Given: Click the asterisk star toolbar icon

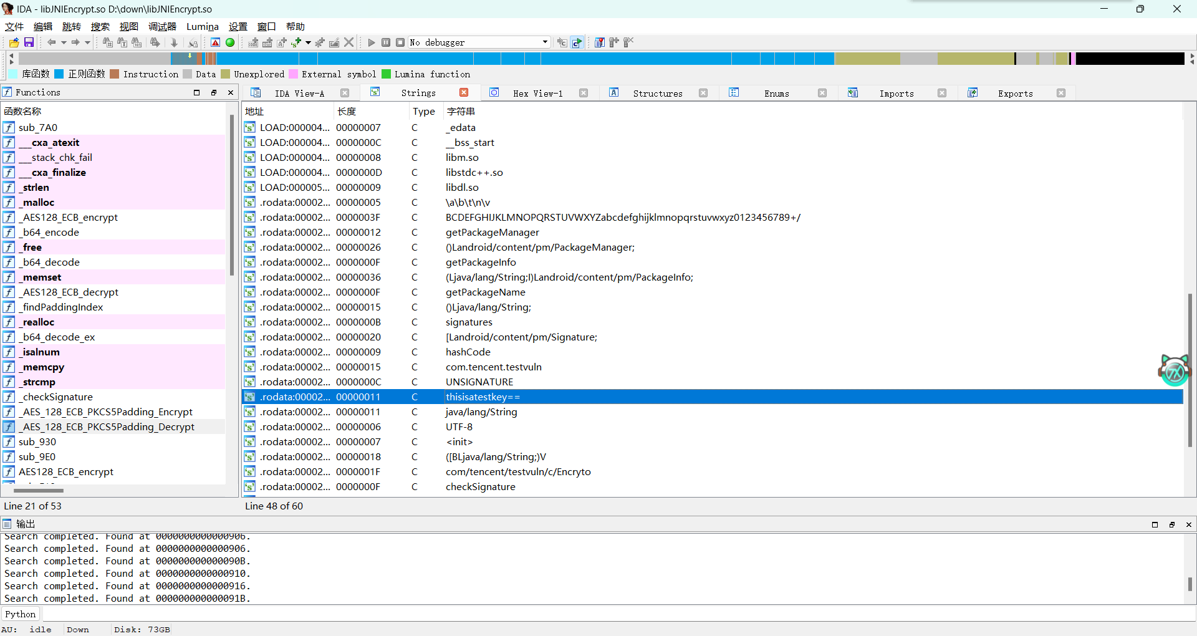Looking at the screenshot, I should tap(320, 42).
